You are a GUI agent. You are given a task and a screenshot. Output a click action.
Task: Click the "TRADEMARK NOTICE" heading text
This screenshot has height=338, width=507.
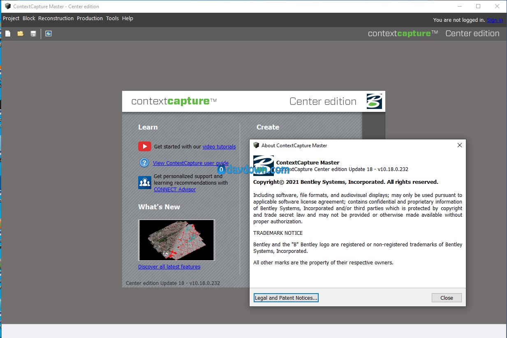point(278,233)
